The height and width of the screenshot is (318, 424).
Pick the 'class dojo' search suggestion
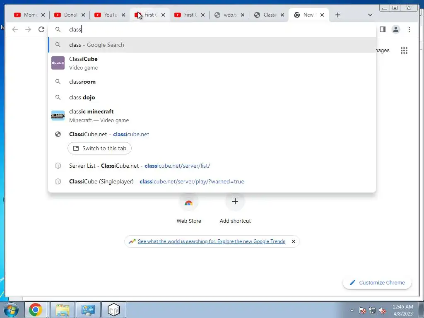tap(212, 97)
